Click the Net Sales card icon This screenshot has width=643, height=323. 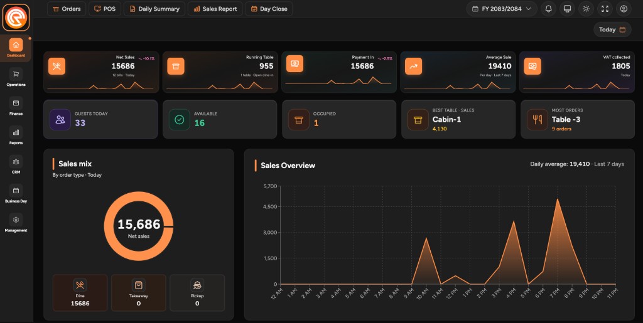point(57,66)
